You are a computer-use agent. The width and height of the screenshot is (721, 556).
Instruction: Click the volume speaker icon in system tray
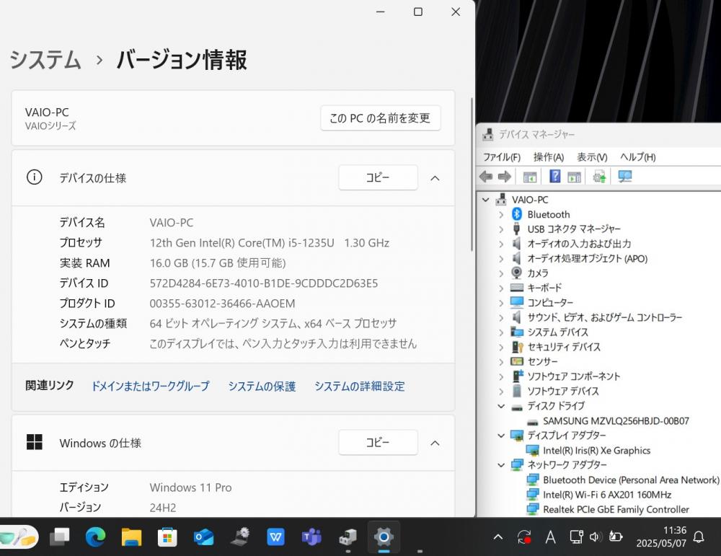click(x=596, y=537)
